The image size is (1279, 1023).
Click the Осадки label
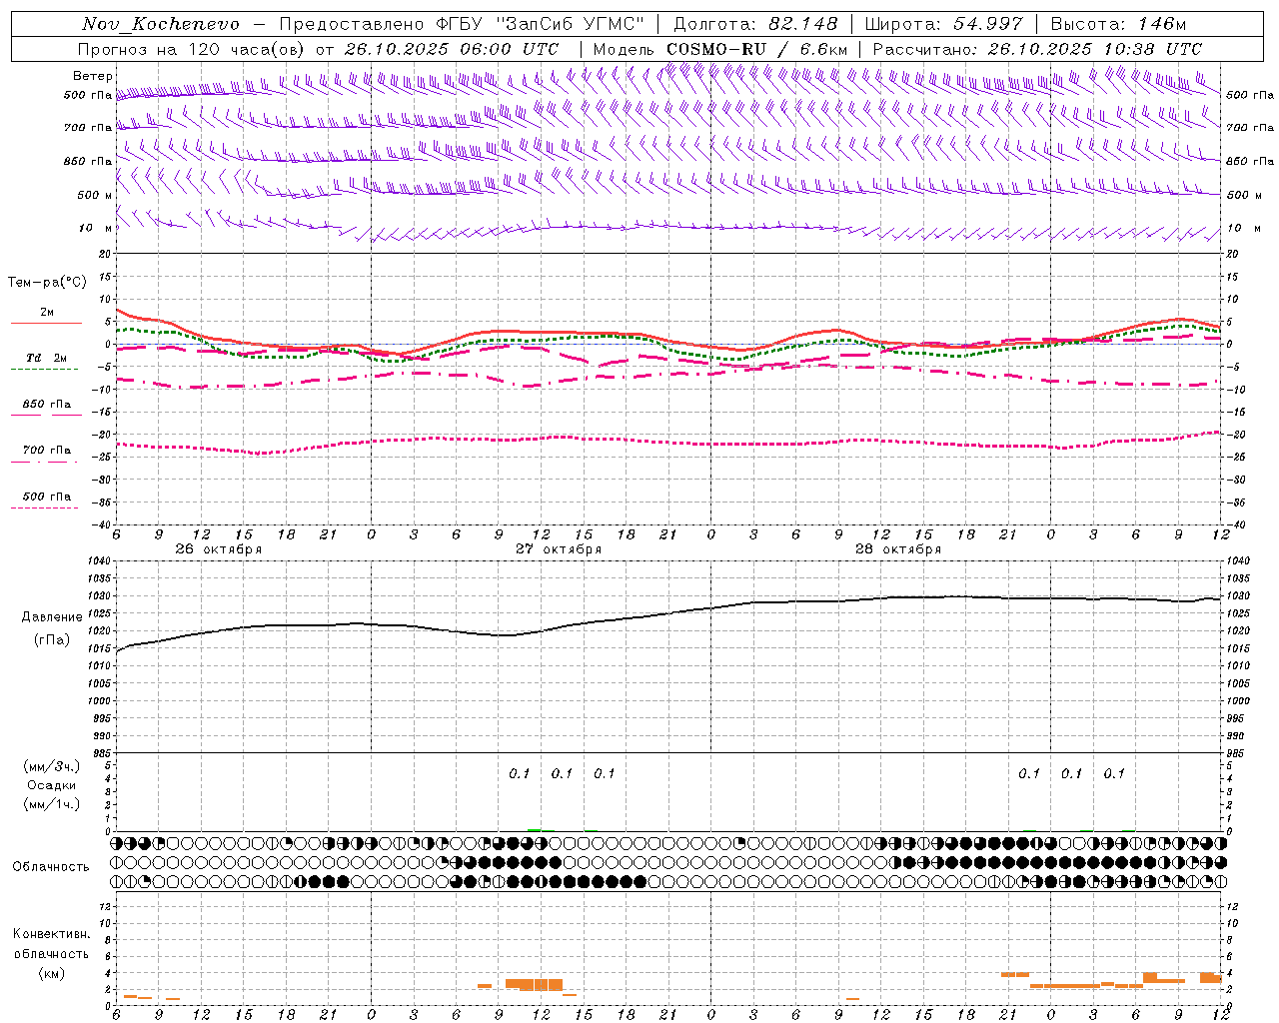52,786
